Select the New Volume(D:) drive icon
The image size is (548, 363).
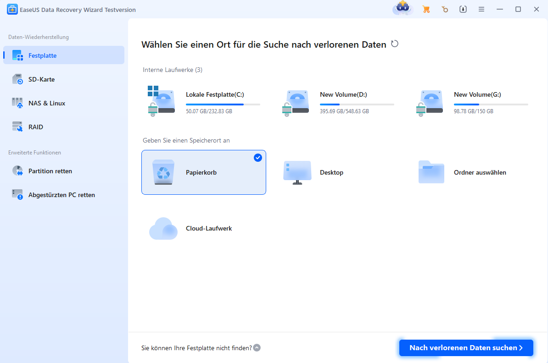(x=296, y=103)
